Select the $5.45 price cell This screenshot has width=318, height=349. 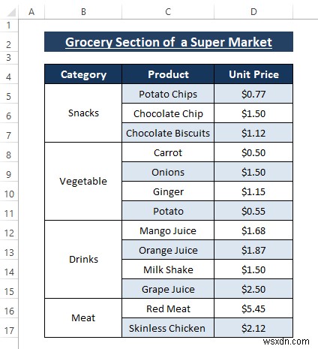coord(253,308)
